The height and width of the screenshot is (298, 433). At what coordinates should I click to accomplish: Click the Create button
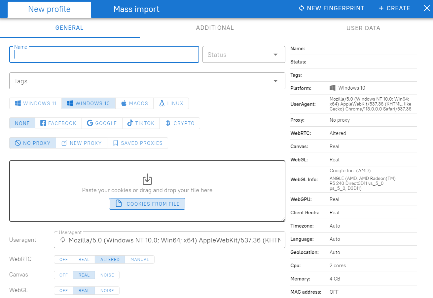click(x=394, y=8)
